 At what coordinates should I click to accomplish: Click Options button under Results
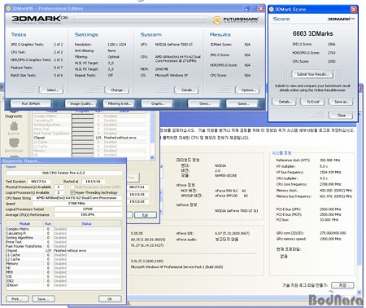[x=248, y=90]
